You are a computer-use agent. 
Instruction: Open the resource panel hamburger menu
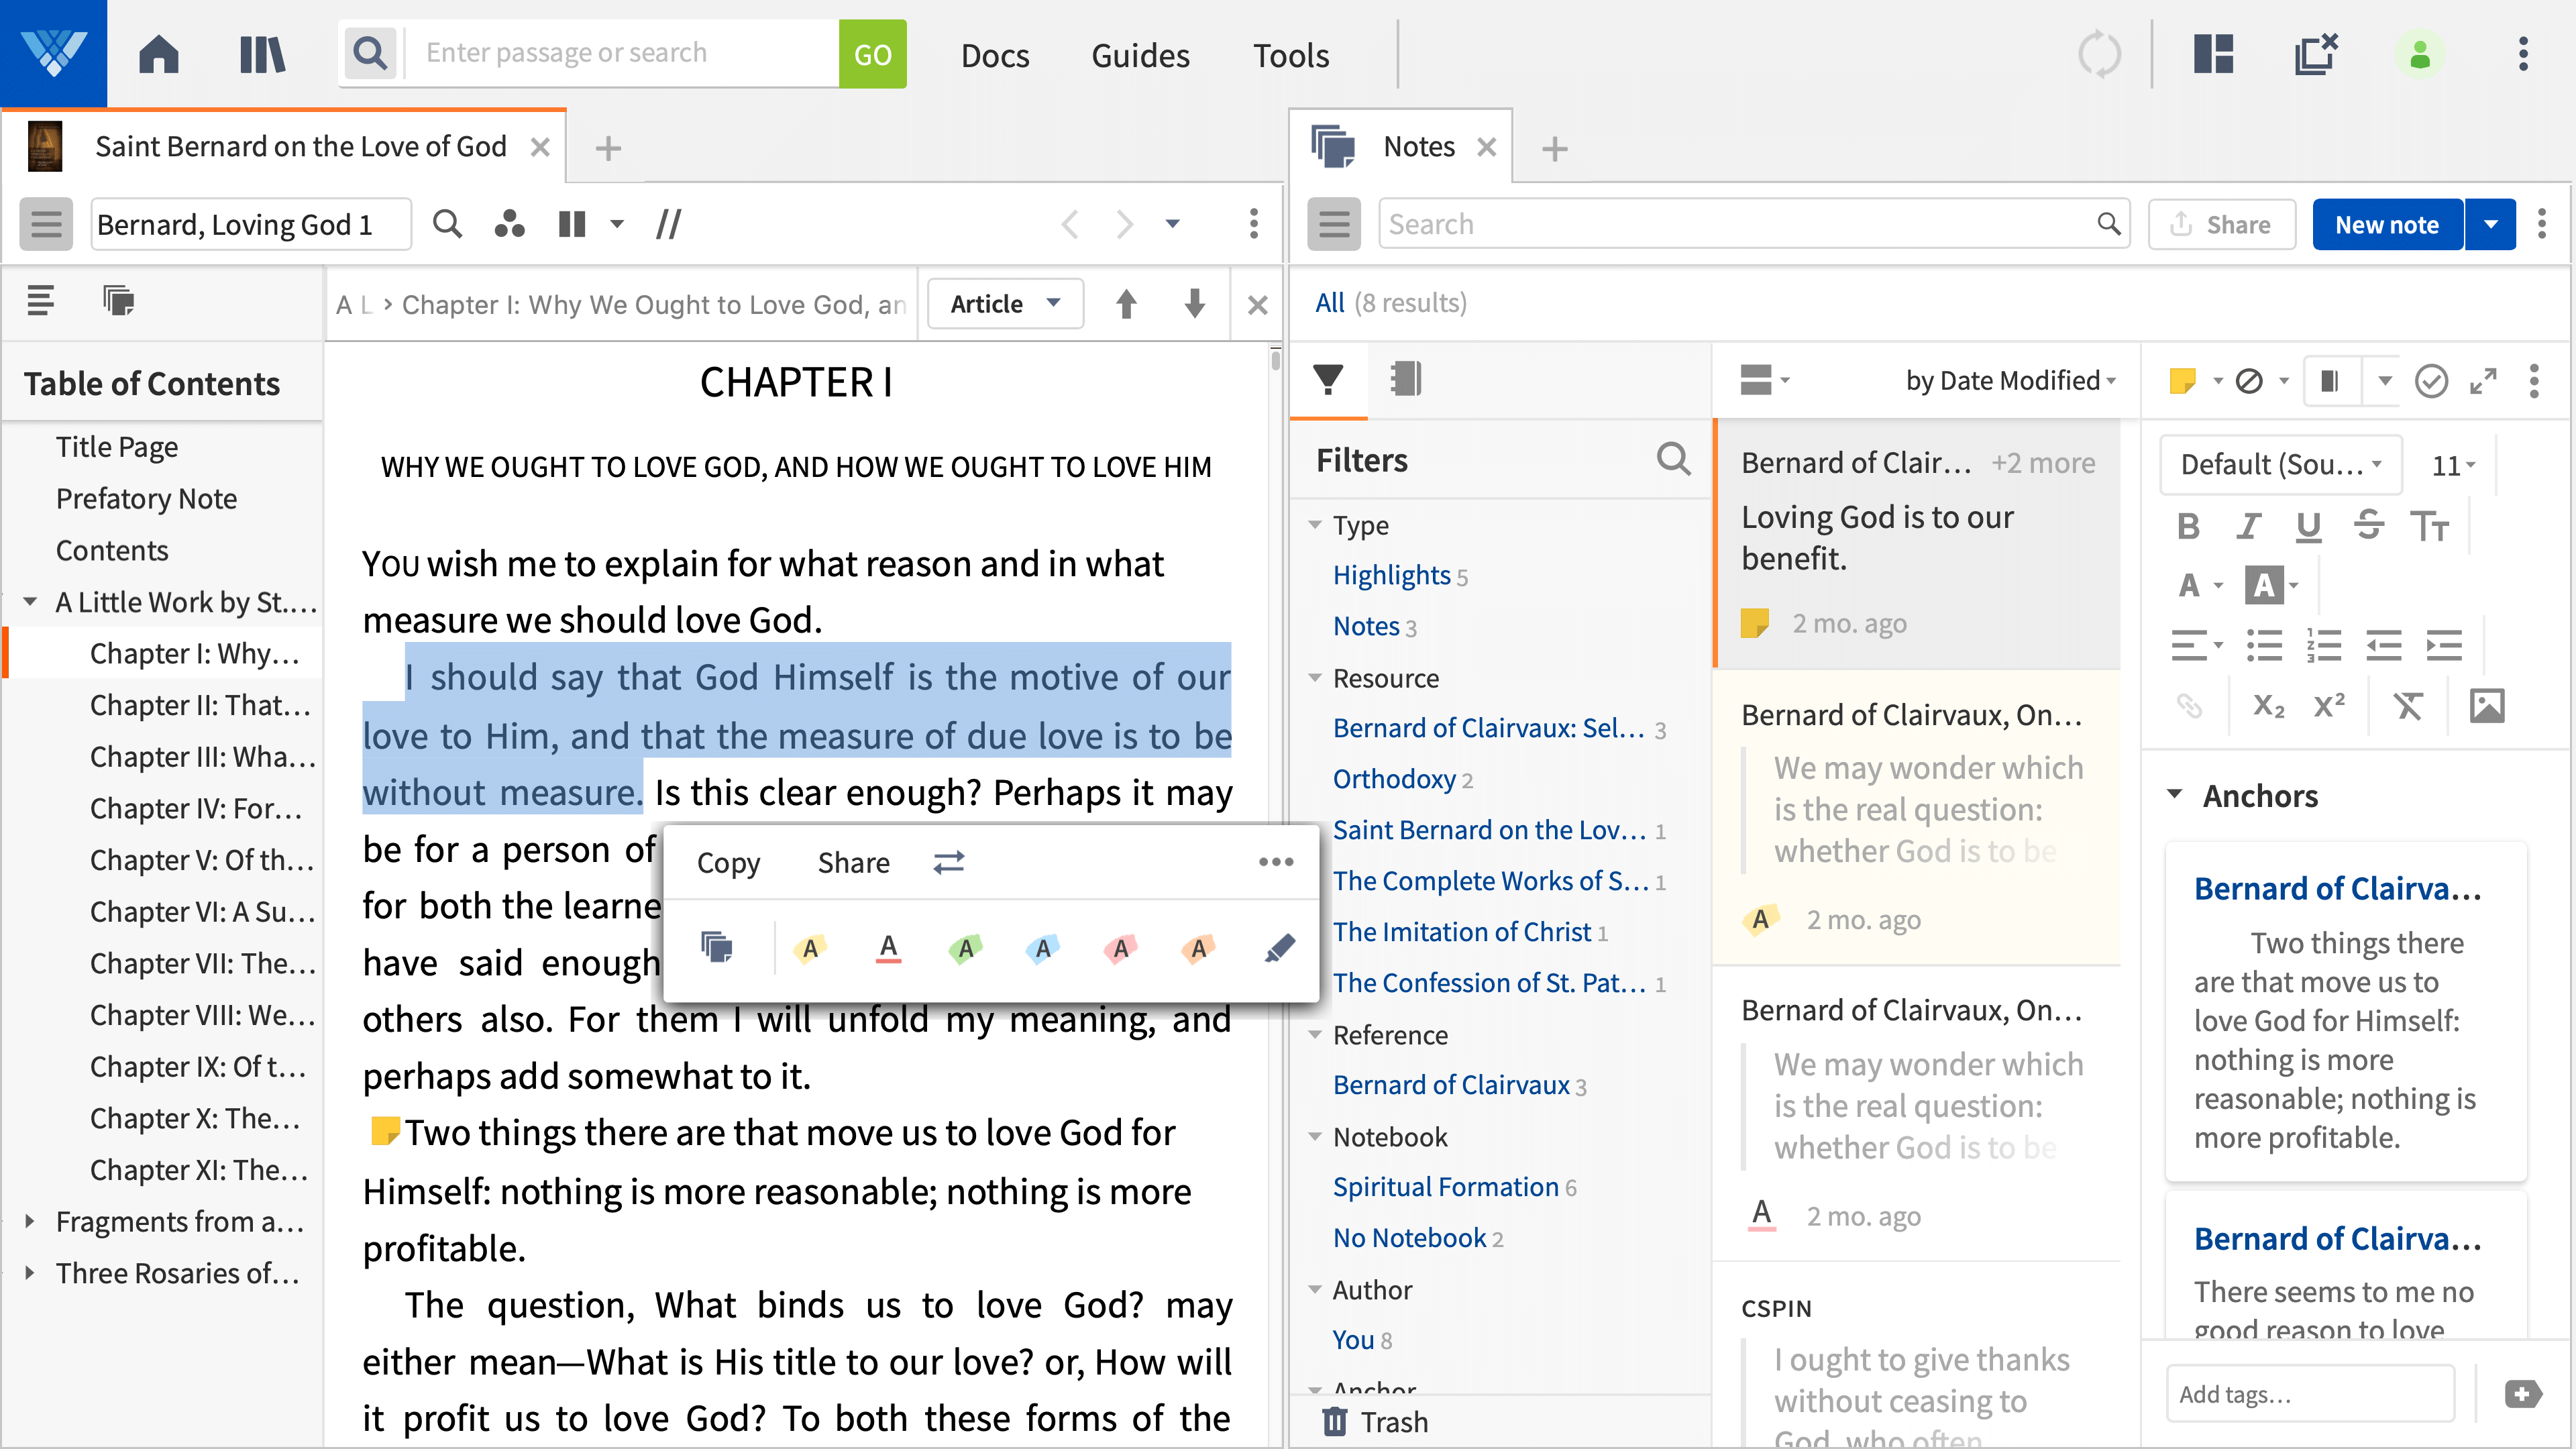[46, 223]
